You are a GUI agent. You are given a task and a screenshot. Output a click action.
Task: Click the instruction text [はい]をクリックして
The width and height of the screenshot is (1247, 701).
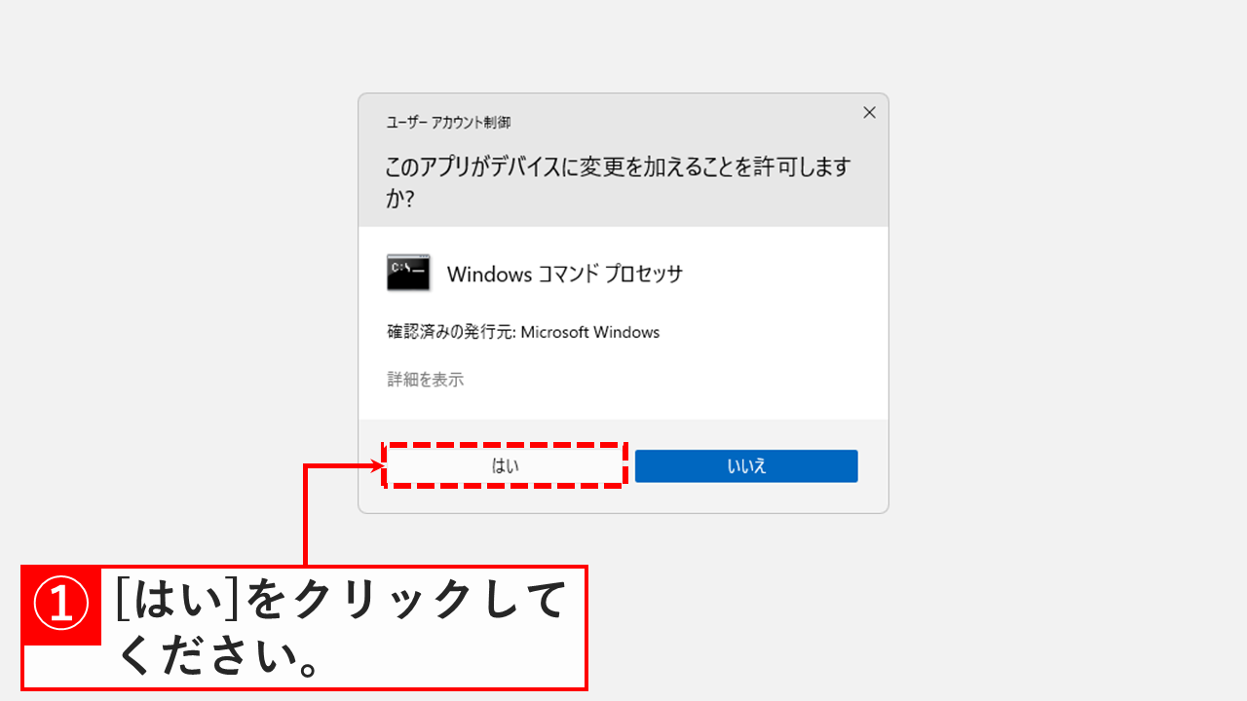[341, 599]
